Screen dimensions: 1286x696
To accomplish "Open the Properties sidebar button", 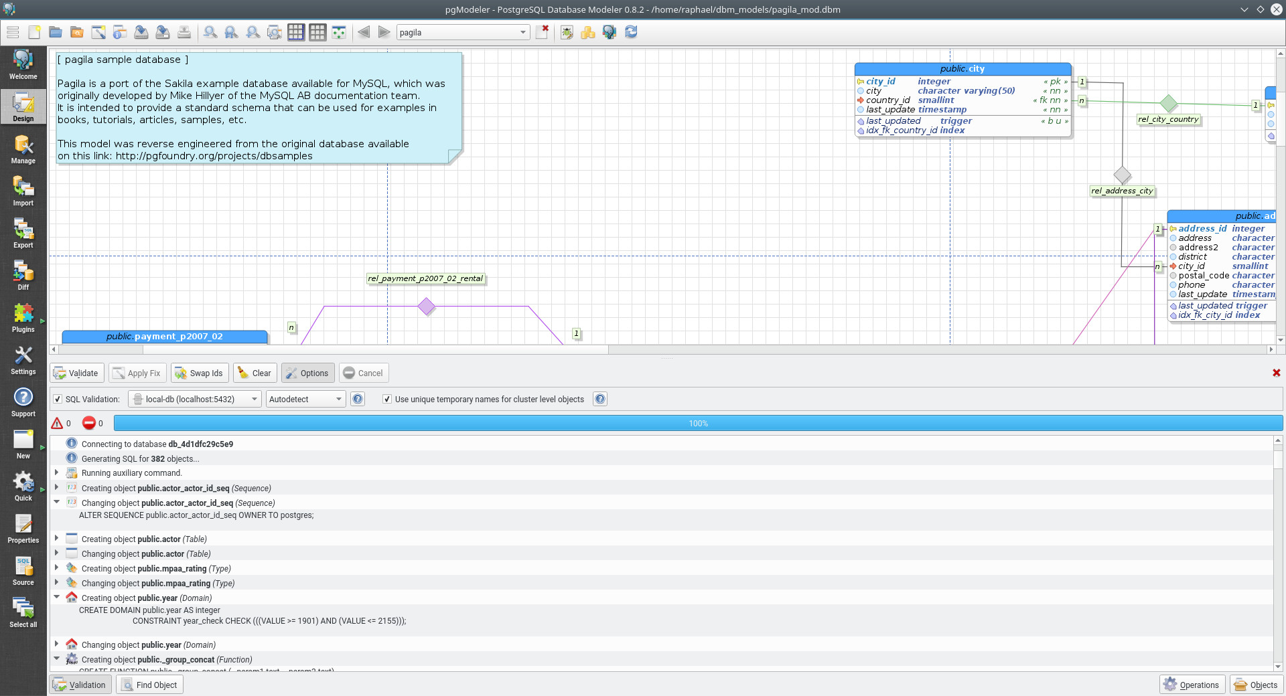I will (23, 529).
